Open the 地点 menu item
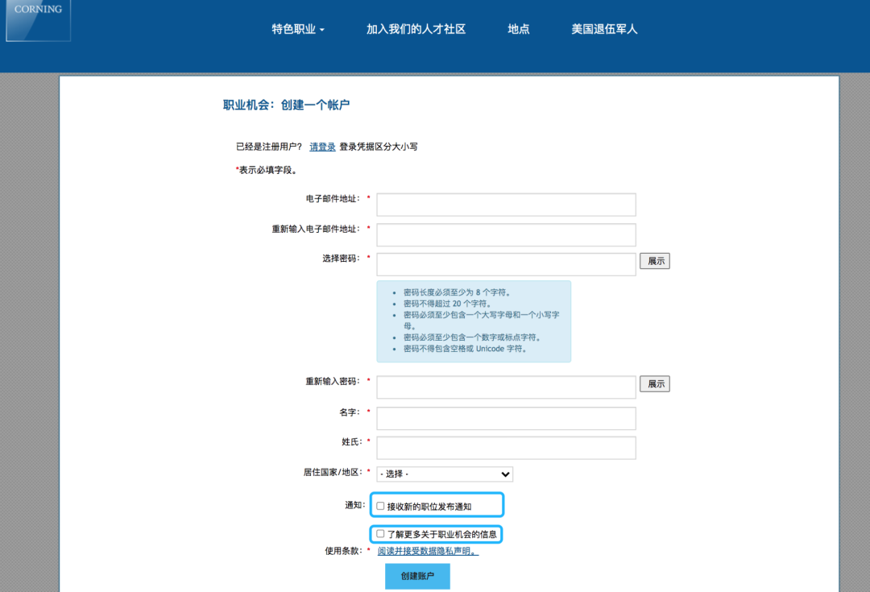870x592 pixels. (518, 30)
